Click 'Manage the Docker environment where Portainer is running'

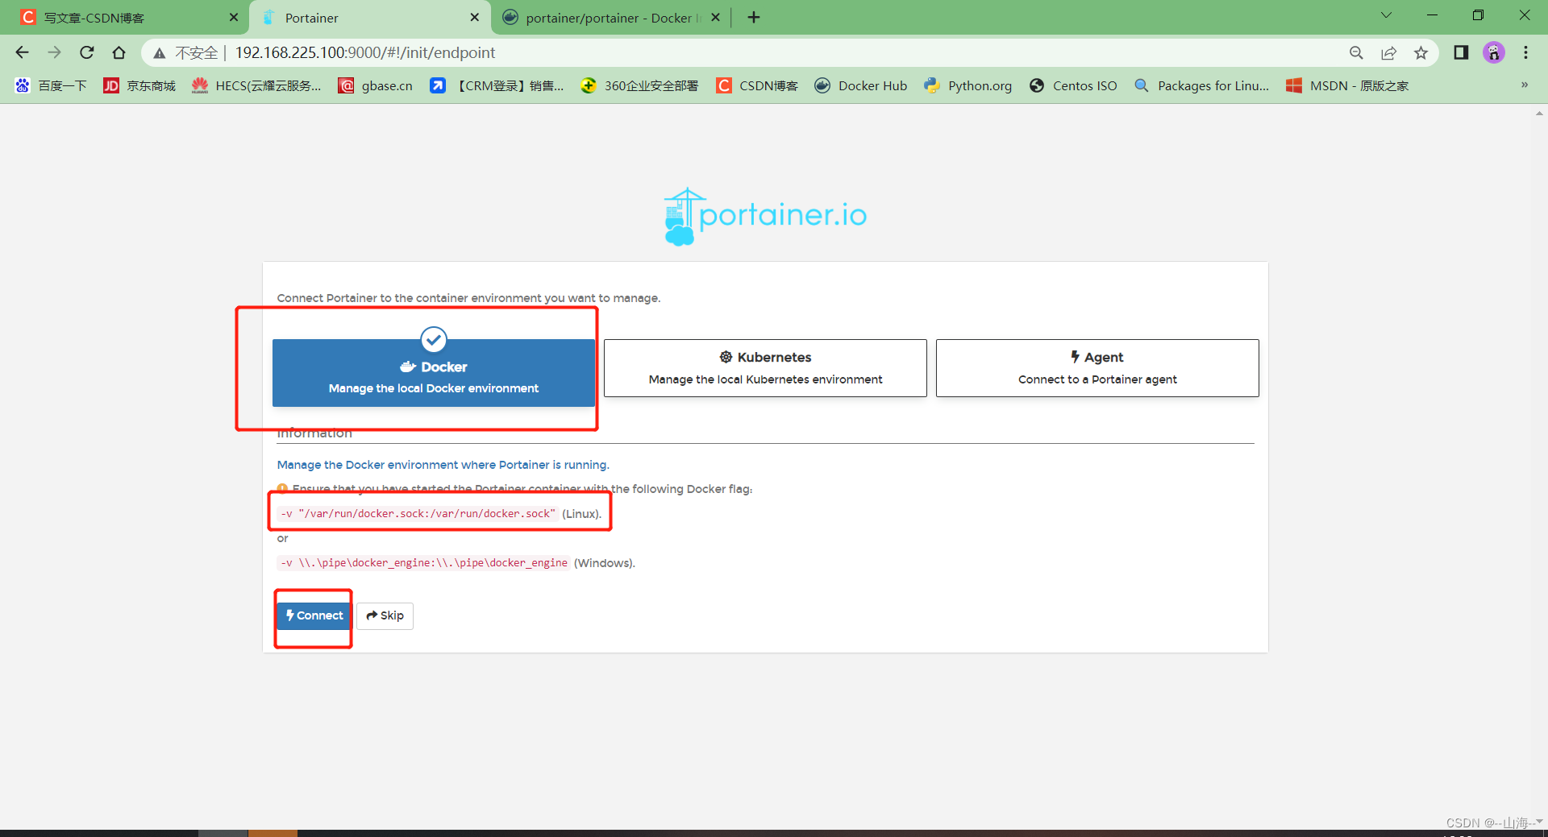tap(443, 465)
